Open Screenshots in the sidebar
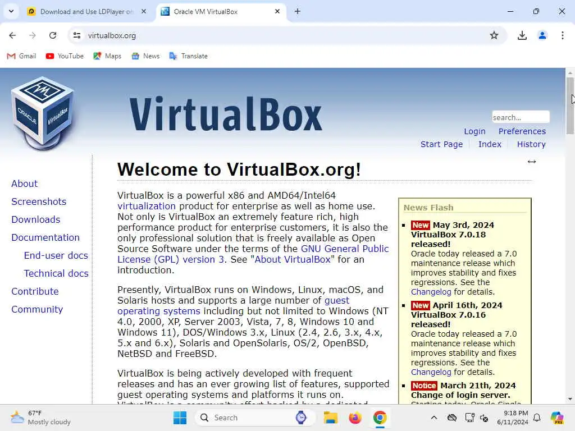The image size is (575, 431). (39, 201)
